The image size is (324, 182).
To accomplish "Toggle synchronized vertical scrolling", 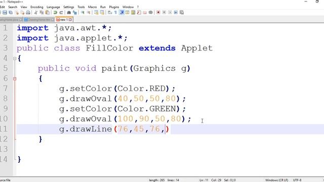I will coord(96,13).
